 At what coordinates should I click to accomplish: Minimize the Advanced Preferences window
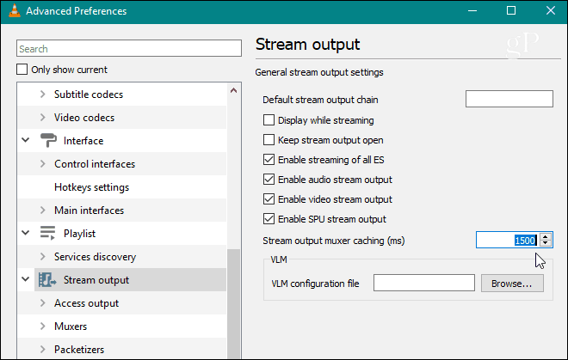pyautogui.click(x=472, y=11)
